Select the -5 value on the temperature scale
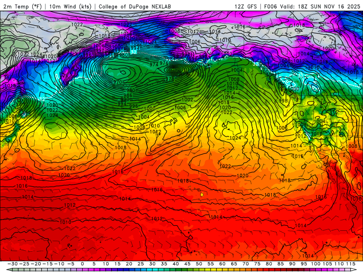This screenshot has height=272, width=363. pos(71,264)
